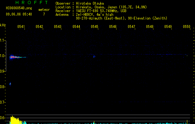This screenshot has height=124, width=195.
Task: Click time marker 0546
Action: tap(113, 27)
